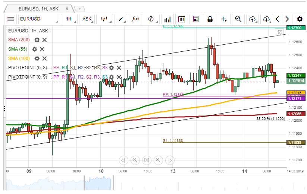
Task: Toggle the padlock chart lock
Action: (210, 19)
